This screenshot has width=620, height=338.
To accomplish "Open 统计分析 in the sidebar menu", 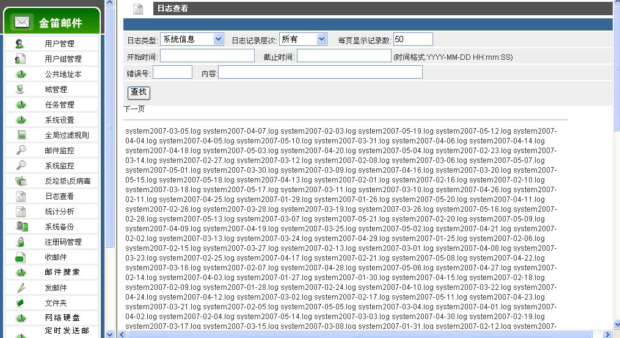I will [59, 212].
